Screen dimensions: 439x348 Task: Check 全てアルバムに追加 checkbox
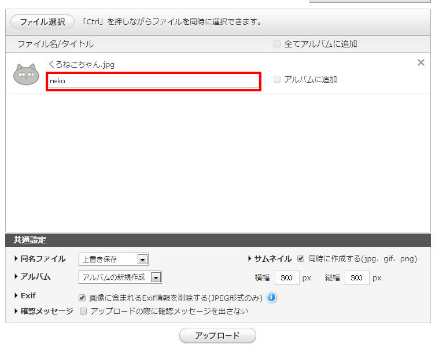(277, 44)
